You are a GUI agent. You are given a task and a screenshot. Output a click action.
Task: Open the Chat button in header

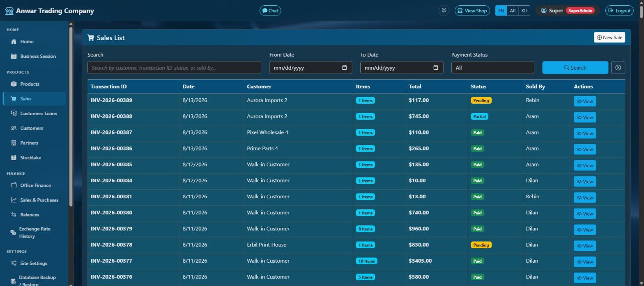tap(270, 11)
